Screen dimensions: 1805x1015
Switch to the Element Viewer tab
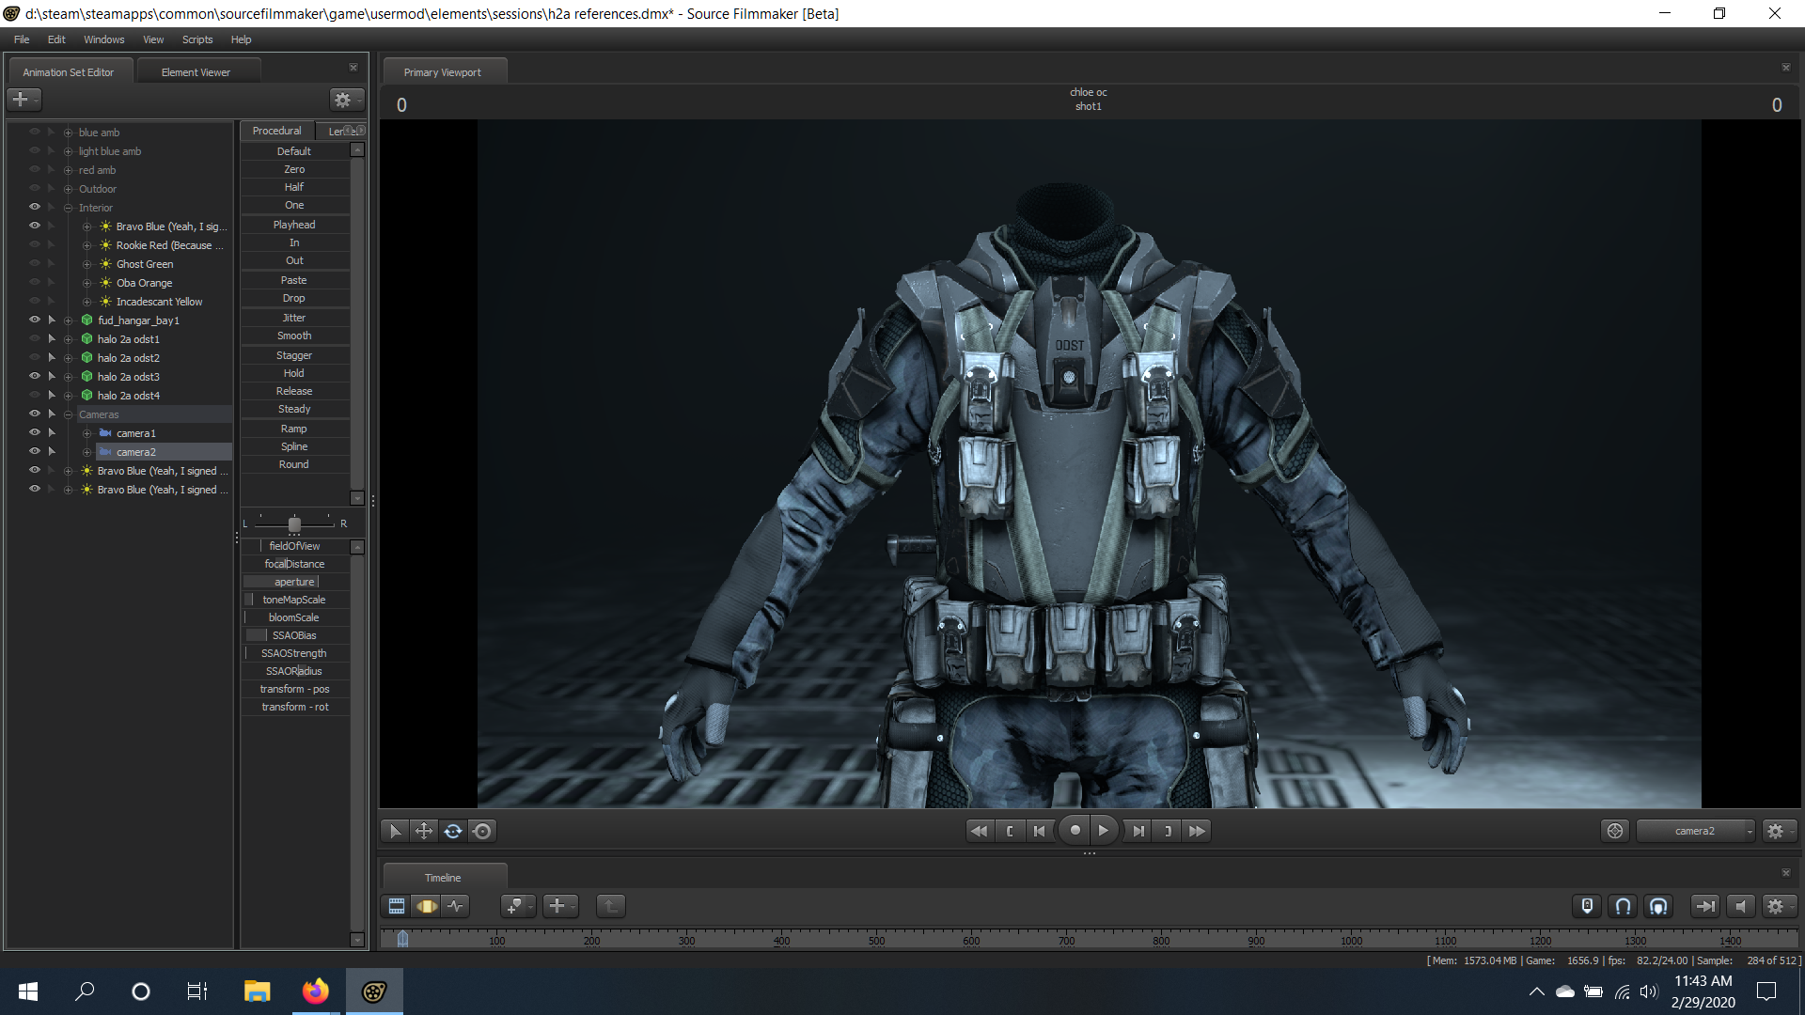(196, 72)
